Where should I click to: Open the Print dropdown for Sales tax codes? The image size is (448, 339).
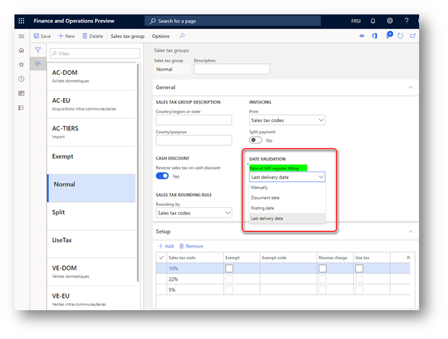[287, 120]
